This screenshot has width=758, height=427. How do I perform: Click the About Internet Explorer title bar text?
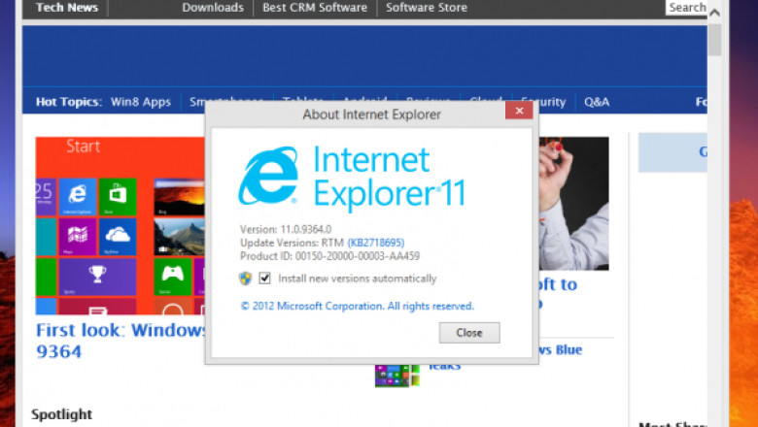[x=371, y=115]
